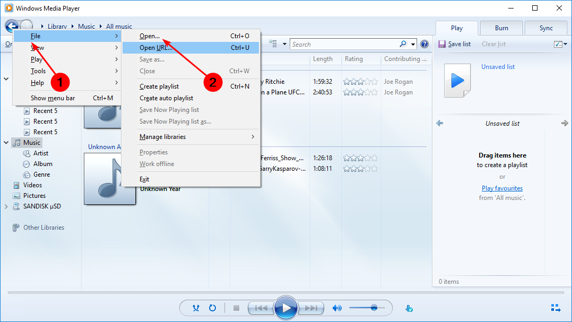Click Music in the breadcrumb
Viewport: 572px width, 322px height.
click(x=86, y=26)
